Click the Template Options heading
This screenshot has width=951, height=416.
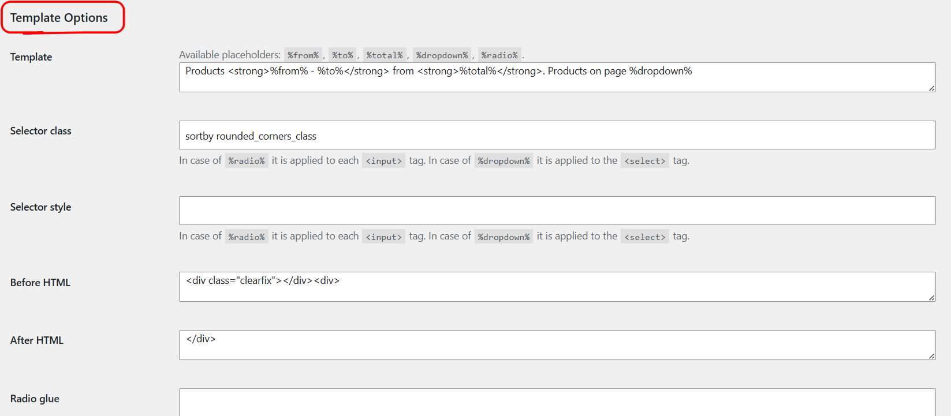pos(59,18)
